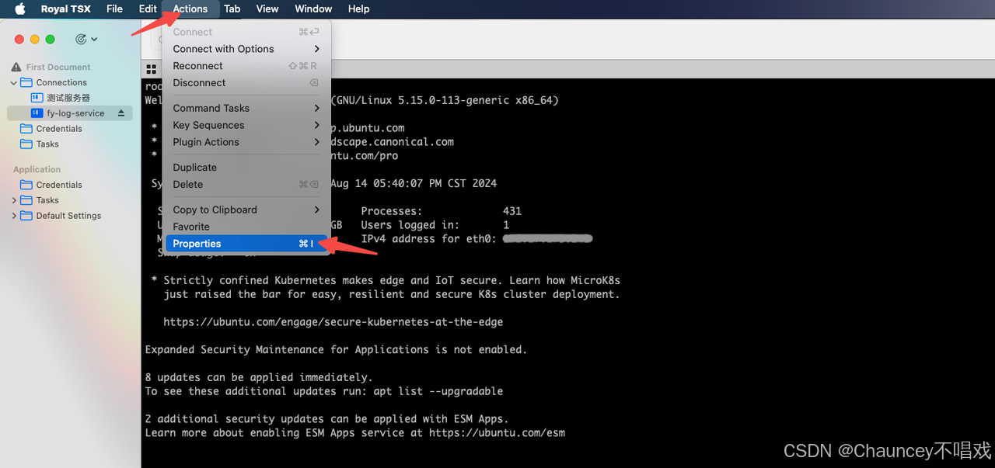Click 'IPv4 address for eth0:' terminal text
Screen dimensions: 995x468
pos(428,239)
